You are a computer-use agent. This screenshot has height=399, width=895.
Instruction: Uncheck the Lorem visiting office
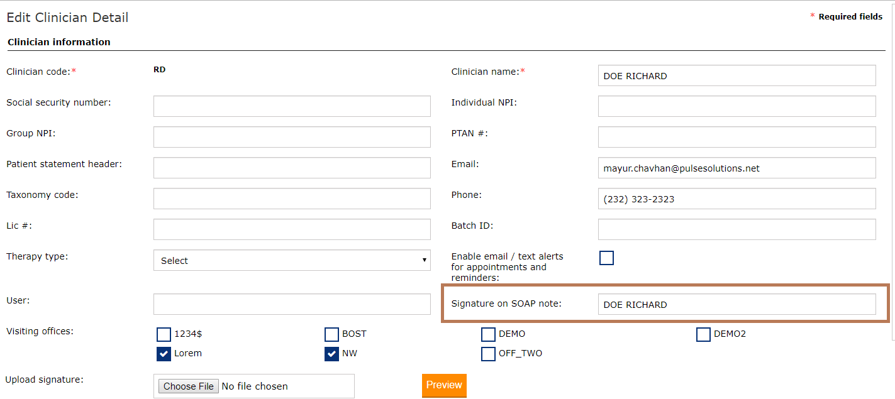[164, 354]
